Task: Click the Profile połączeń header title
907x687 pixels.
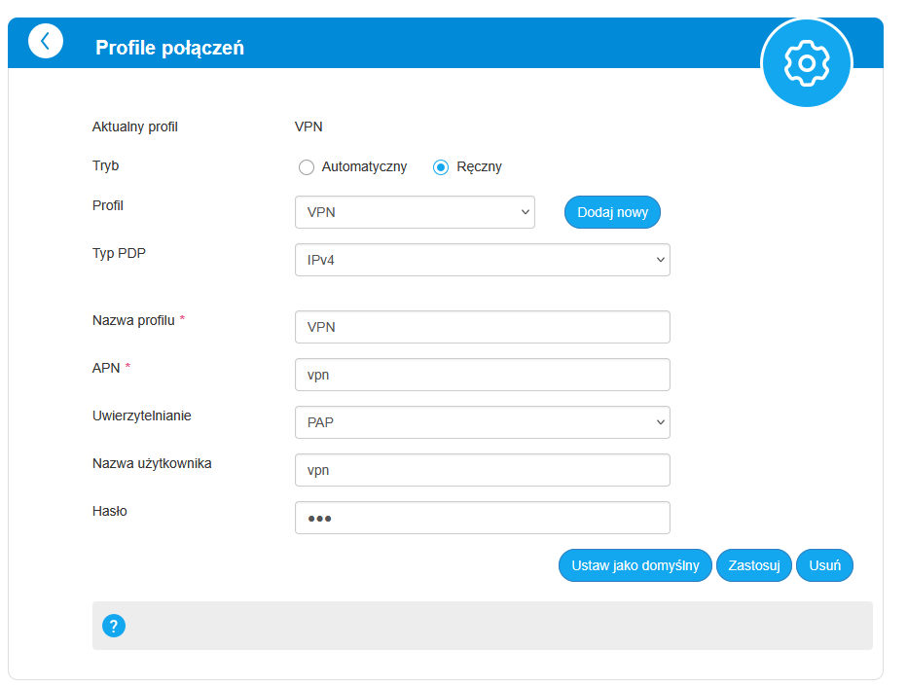Action: tap(169, 47)
